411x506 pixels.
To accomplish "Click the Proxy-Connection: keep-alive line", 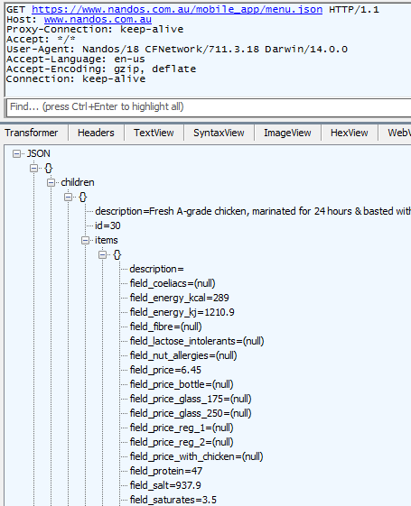I will [95, 30].
